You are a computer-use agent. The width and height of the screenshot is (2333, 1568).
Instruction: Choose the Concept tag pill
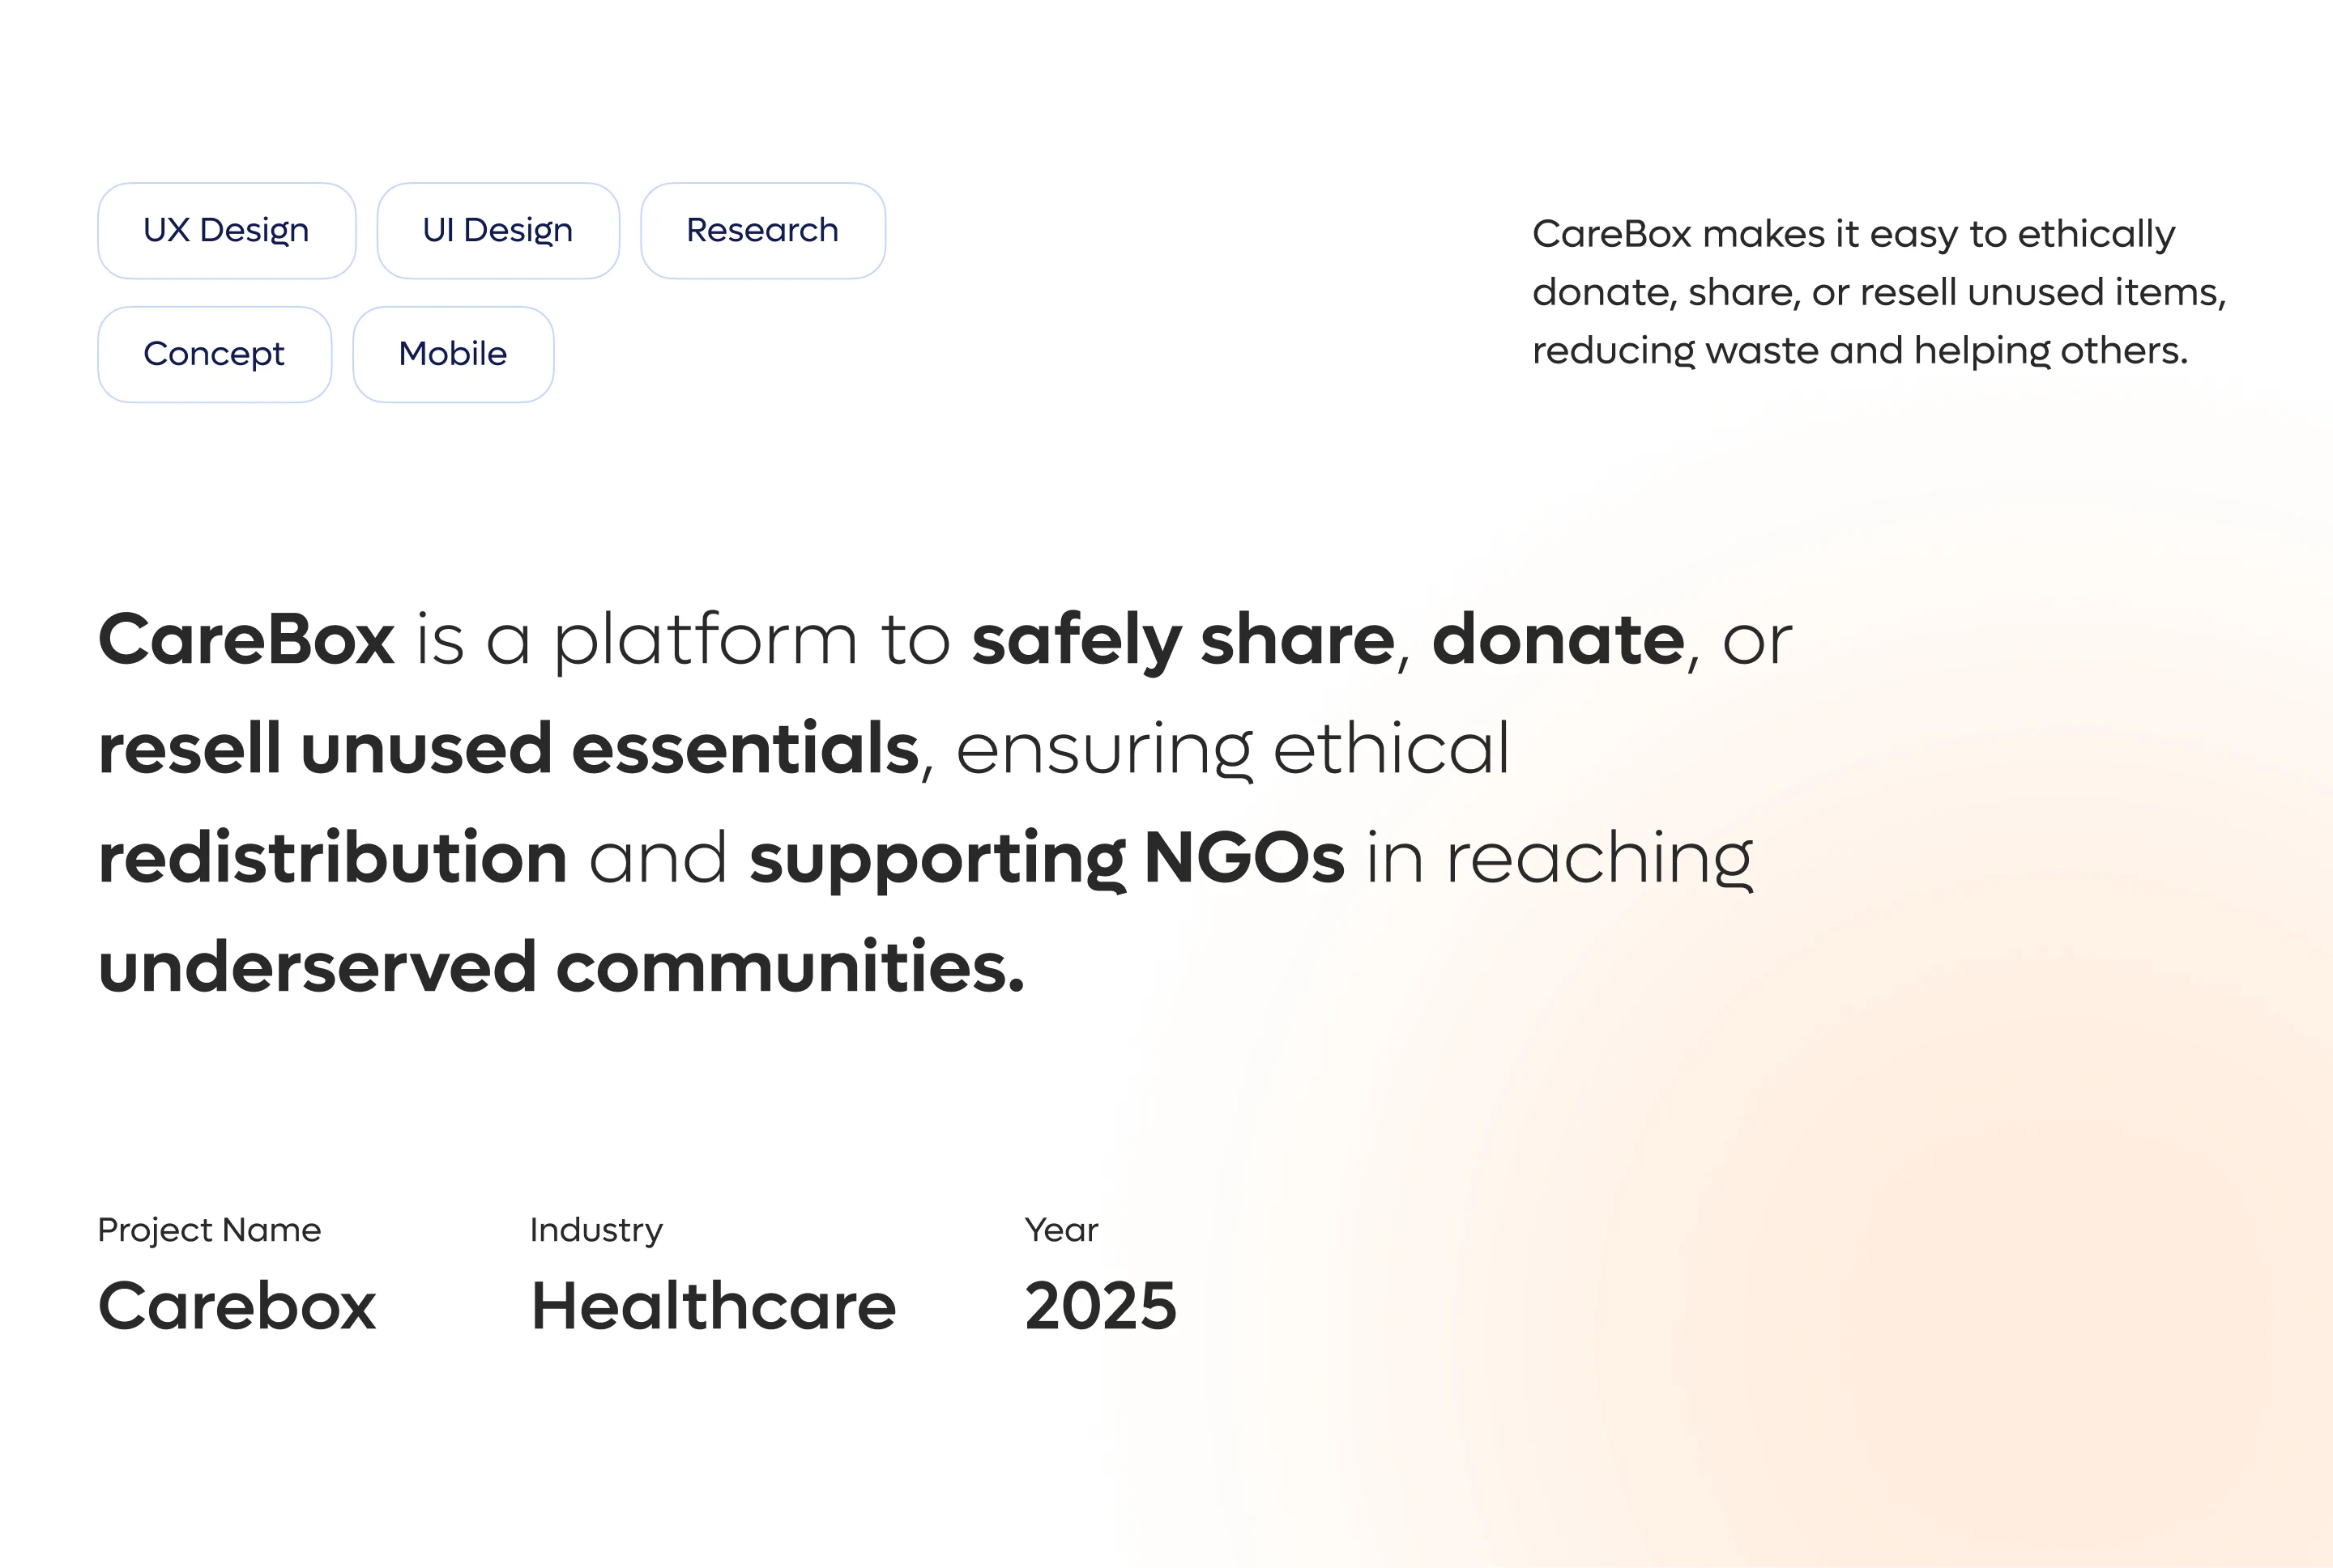coord(214,354)
